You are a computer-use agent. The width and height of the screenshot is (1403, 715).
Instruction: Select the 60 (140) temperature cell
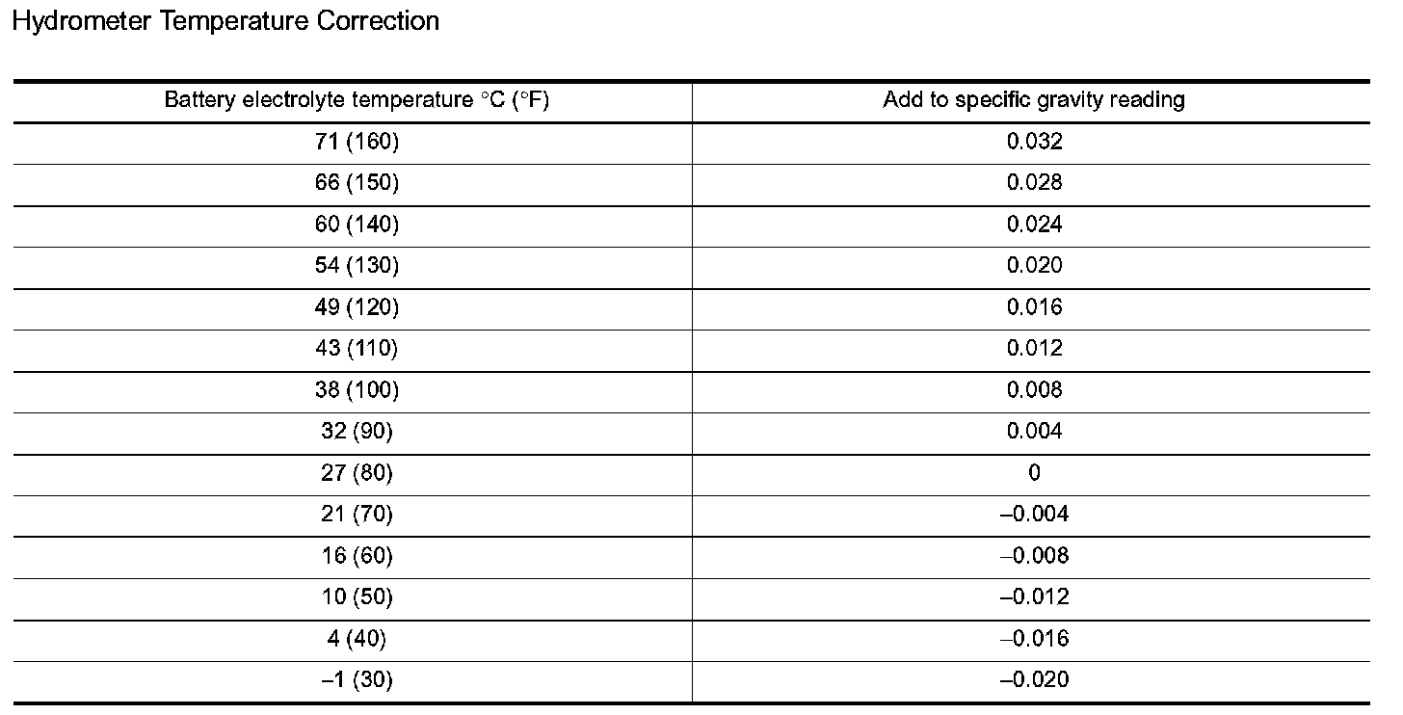357,225
